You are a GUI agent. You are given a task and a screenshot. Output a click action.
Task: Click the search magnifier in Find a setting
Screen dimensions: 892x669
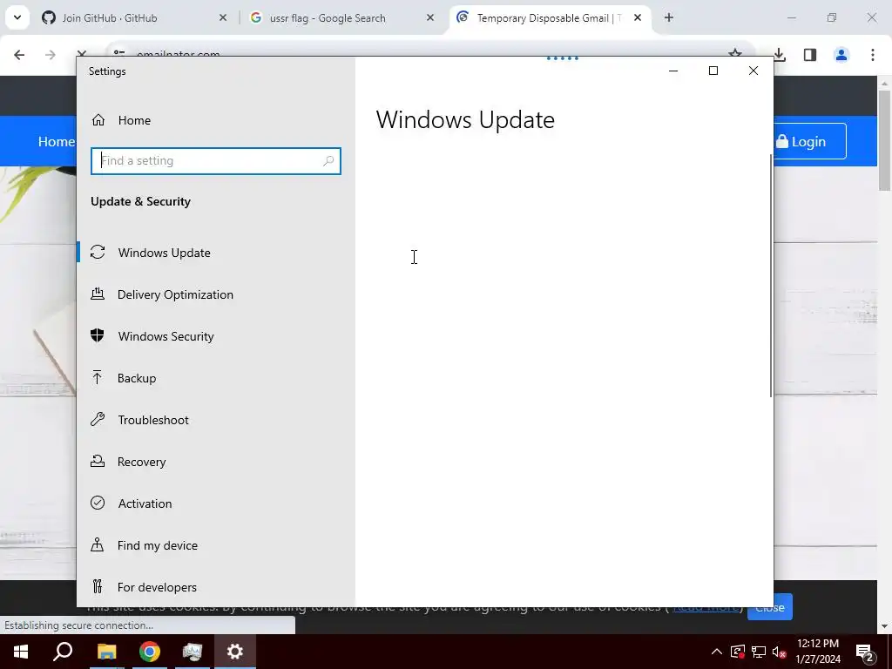(328, 161)
